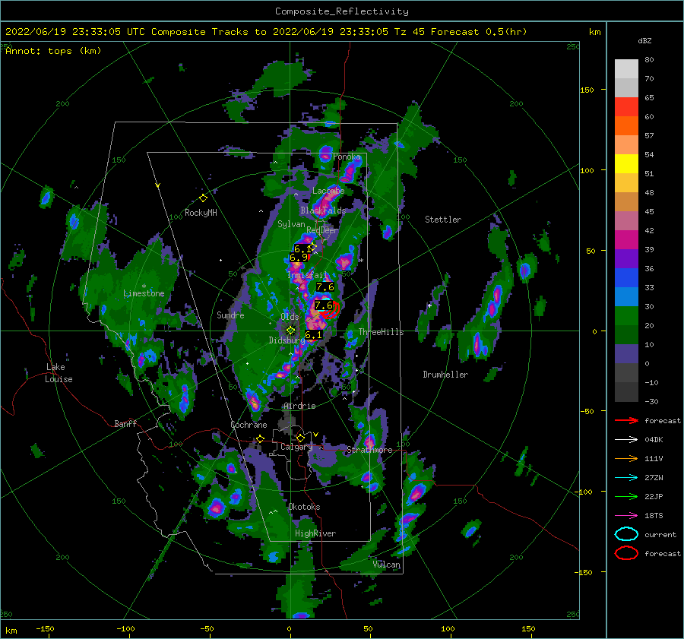This screenshot has width=684, height=639.
Task: Click the 04DK legend text
Action: coord(654,439)
